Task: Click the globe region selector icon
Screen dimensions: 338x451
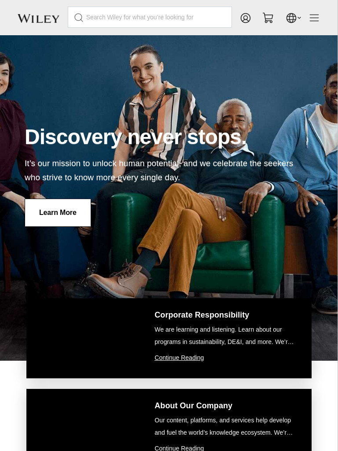Action: point(291,18)
